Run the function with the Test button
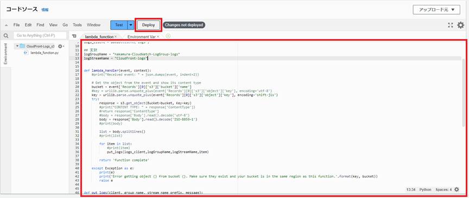The width and height of the screenshot is (469, 198). click(119, 25)
